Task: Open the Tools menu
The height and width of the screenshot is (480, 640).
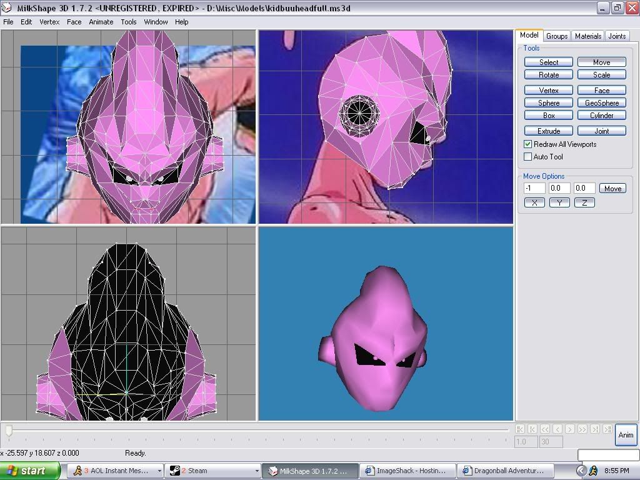Action: 129,22
